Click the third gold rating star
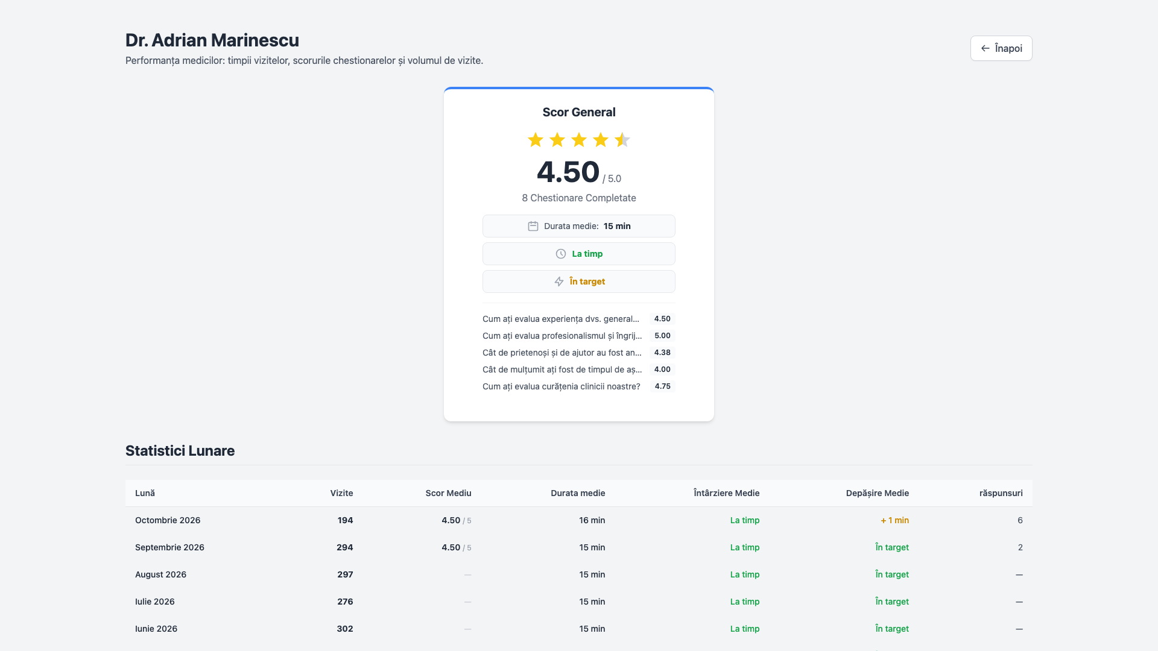The height and width of the screenshot is (651, 1158). pos(579,140)
